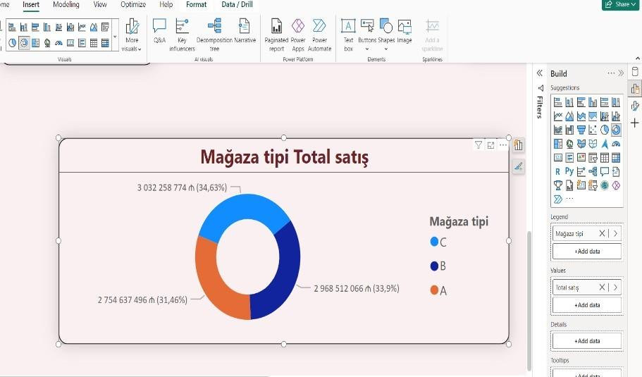Open the visual filter icon on chart
Image resolution: width=642 pixels, height=377 pixels.
479,144
